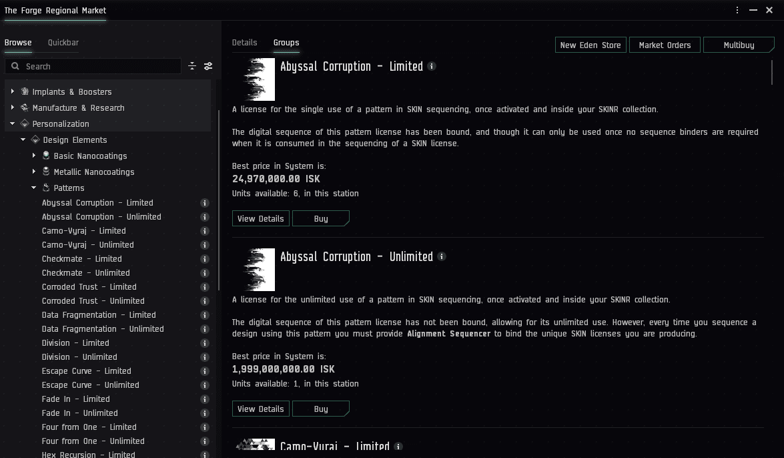Show info for Abyssal Corruption - Limited heading
This screenshot has height=458, width=784.
point(432,66)
